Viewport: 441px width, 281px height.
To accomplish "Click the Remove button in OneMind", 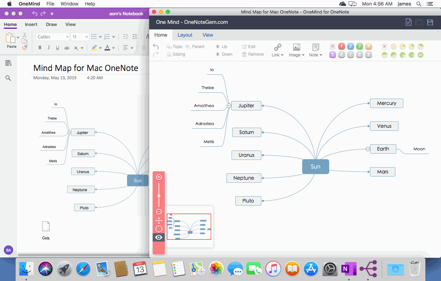I will point(253,54).
